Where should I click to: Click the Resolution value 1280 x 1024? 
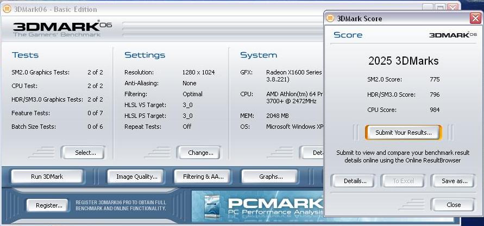click(x=198, y=73)
